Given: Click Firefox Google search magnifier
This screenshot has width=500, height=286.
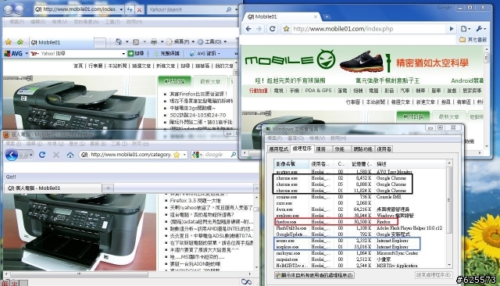Looking at the screenshot, I should (x=233, y=155).
